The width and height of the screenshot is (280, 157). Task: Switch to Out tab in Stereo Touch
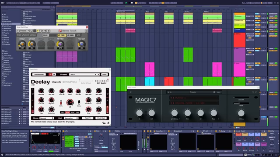(x=79, y=35)
